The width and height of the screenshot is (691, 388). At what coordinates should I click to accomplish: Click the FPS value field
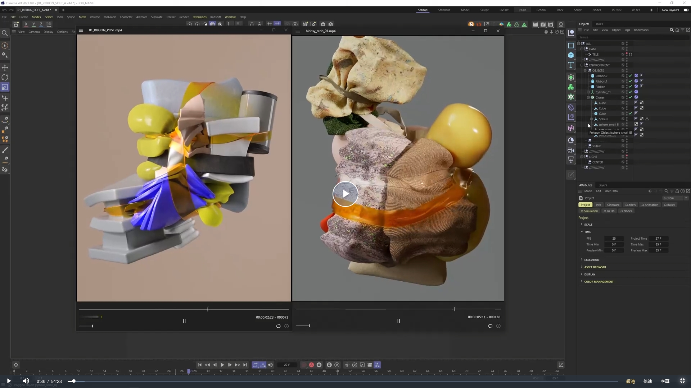(614, 239)
